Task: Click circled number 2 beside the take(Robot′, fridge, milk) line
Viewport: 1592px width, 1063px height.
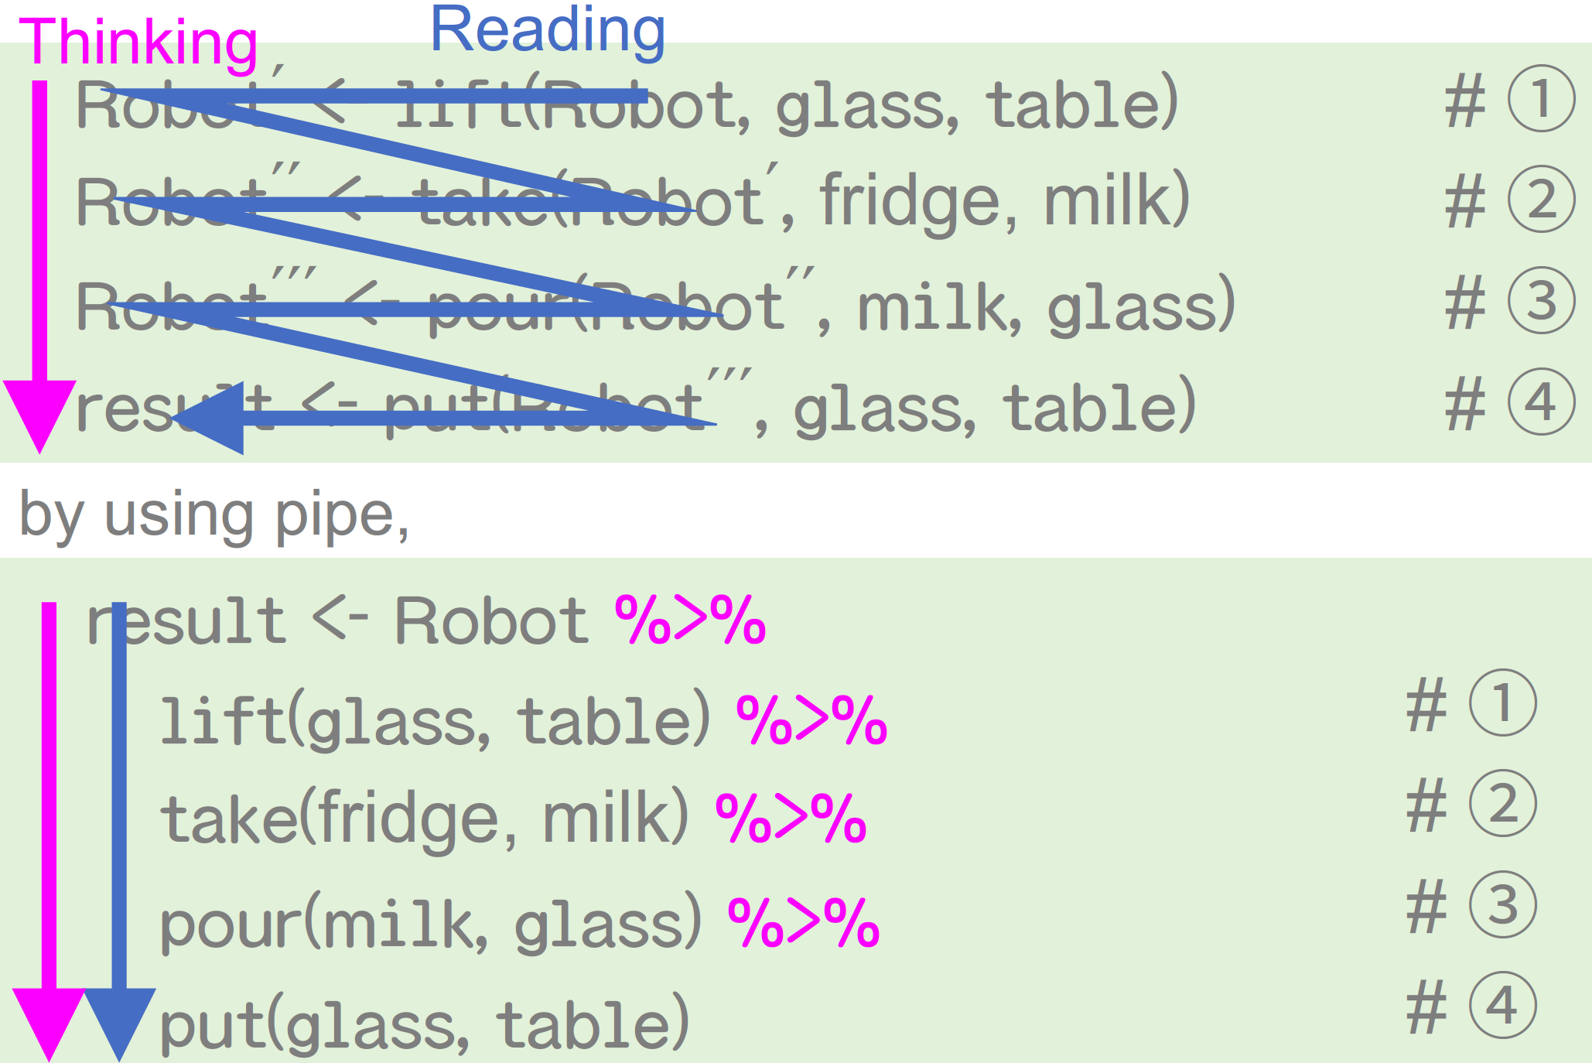Action: (x=1541, y=200)
